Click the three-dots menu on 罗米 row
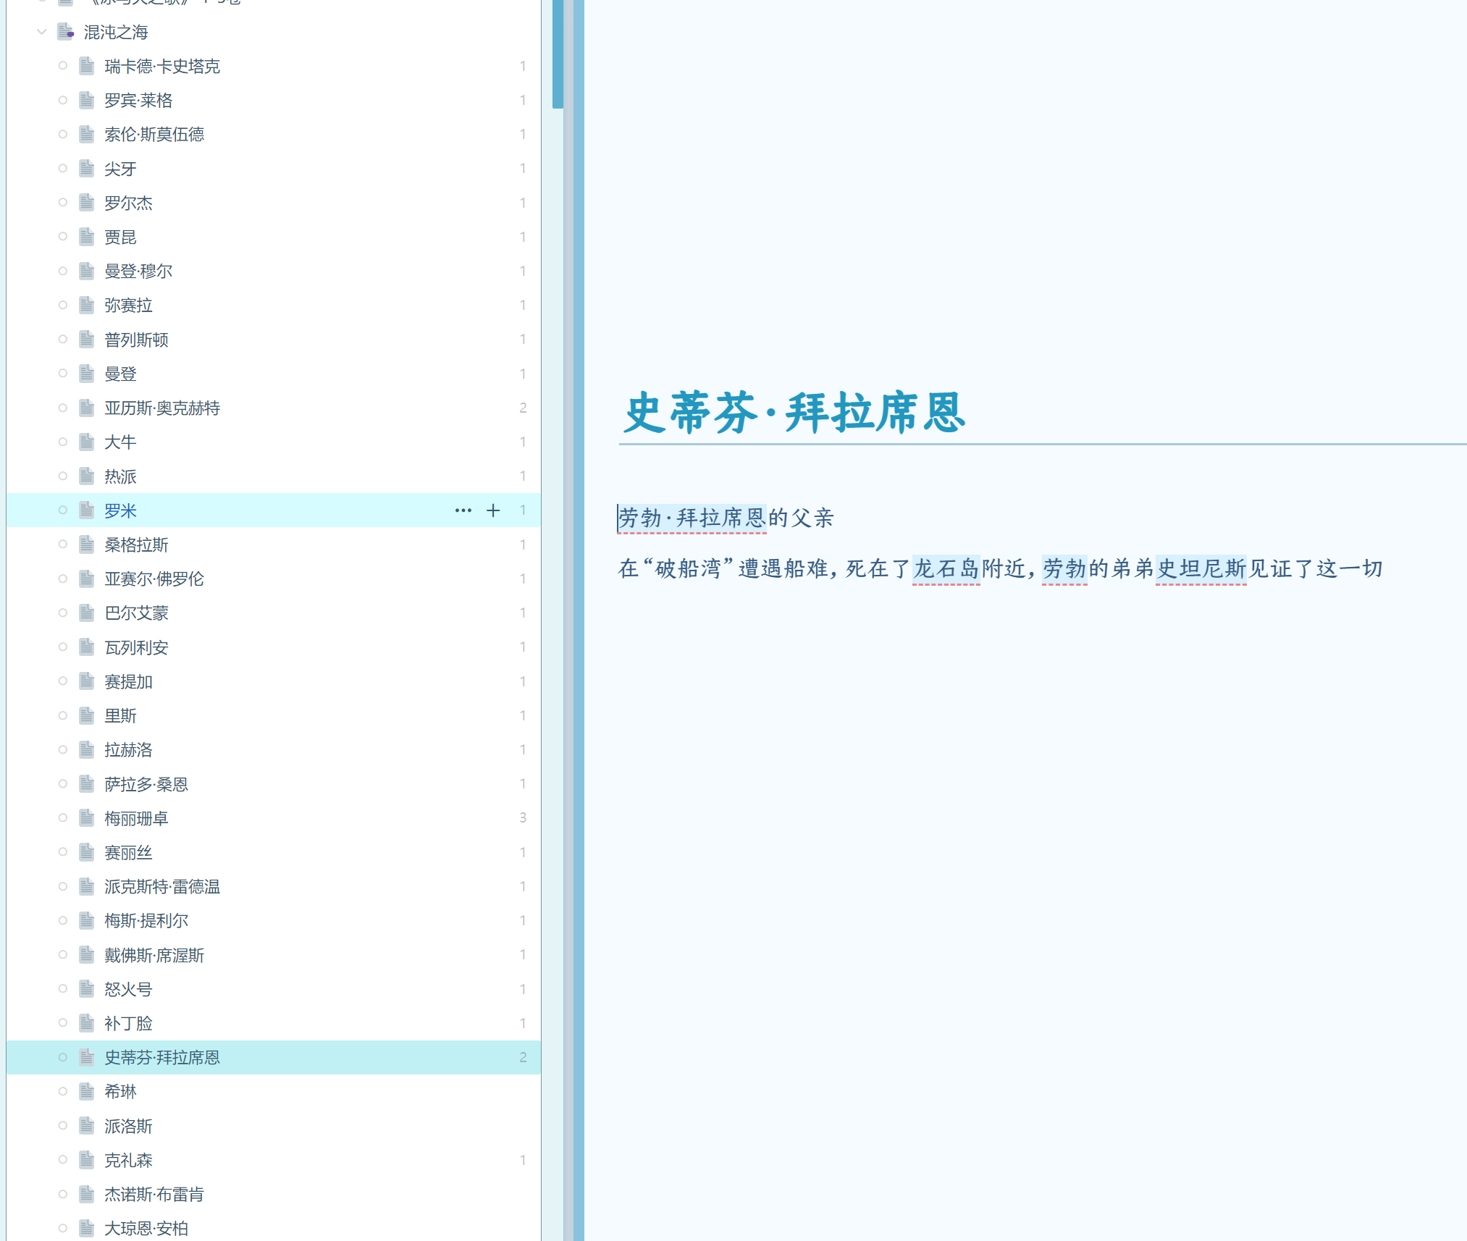The image size is (1467, 1241). [x=463, y=510]
